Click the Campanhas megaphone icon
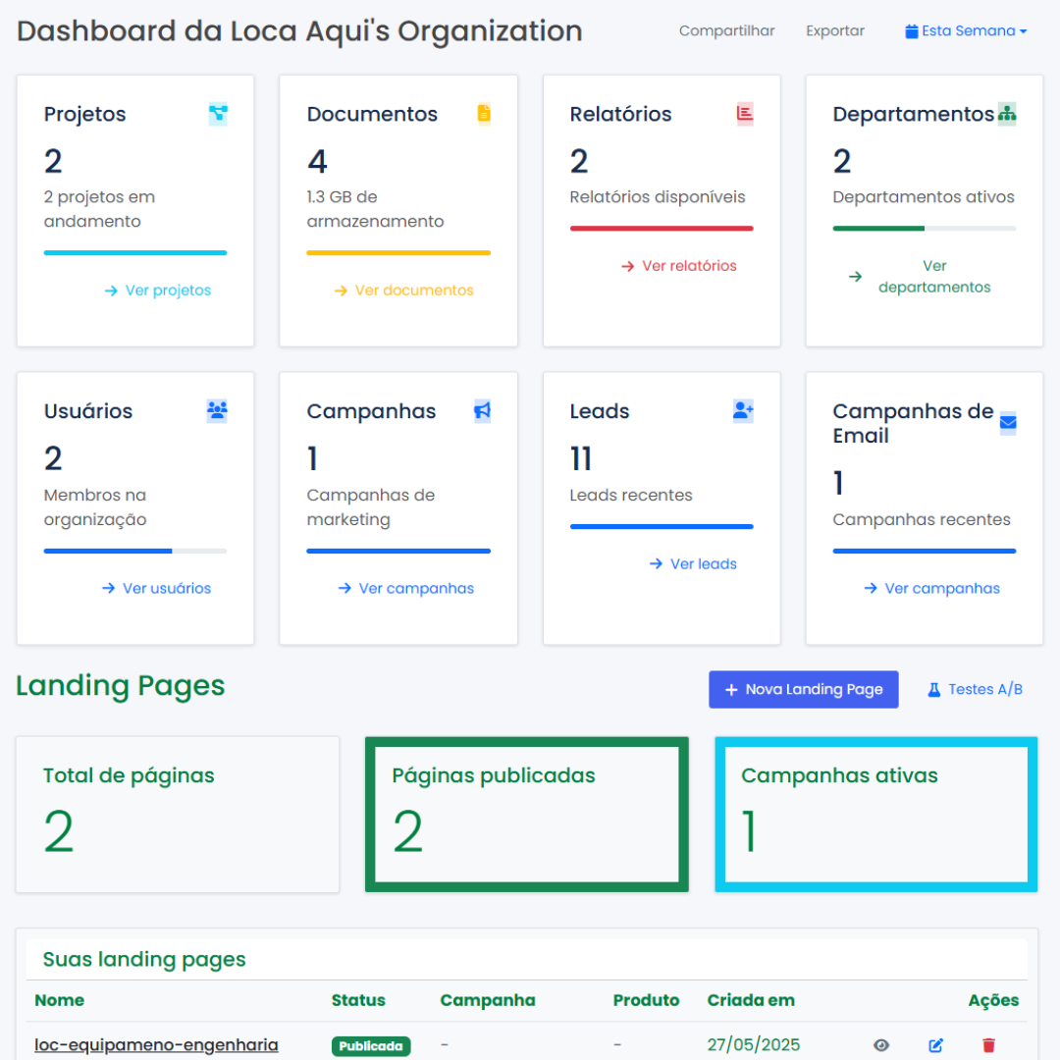 click(482, 410)
